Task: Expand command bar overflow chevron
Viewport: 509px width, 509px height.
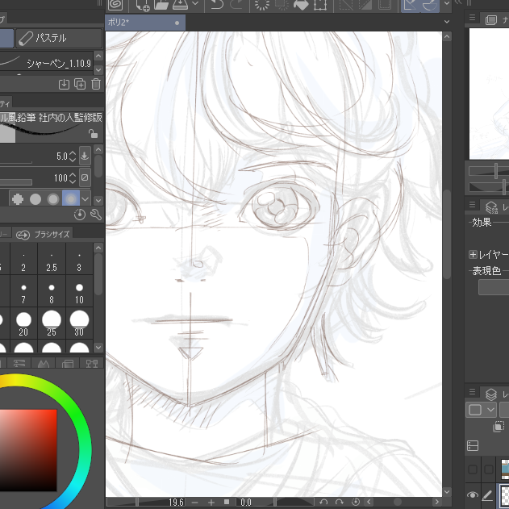Action: (x=447, y=3)
